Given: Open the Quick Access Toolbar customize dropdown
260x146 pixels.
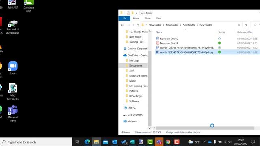Looking at the screenshot, I should 136,13.
